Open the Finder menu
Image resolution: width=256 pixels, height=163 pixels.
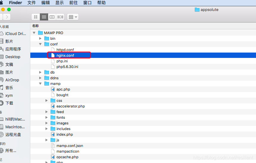click(x=15, y=3)
